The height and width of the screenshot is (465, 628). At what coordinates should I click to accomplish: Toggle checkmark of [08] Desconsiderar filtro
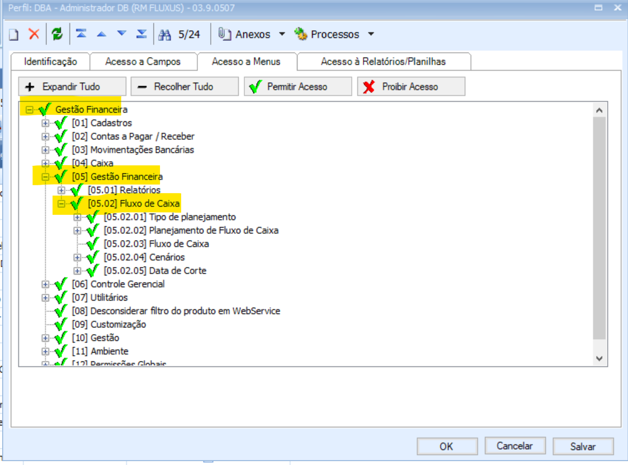coord(60,311)
